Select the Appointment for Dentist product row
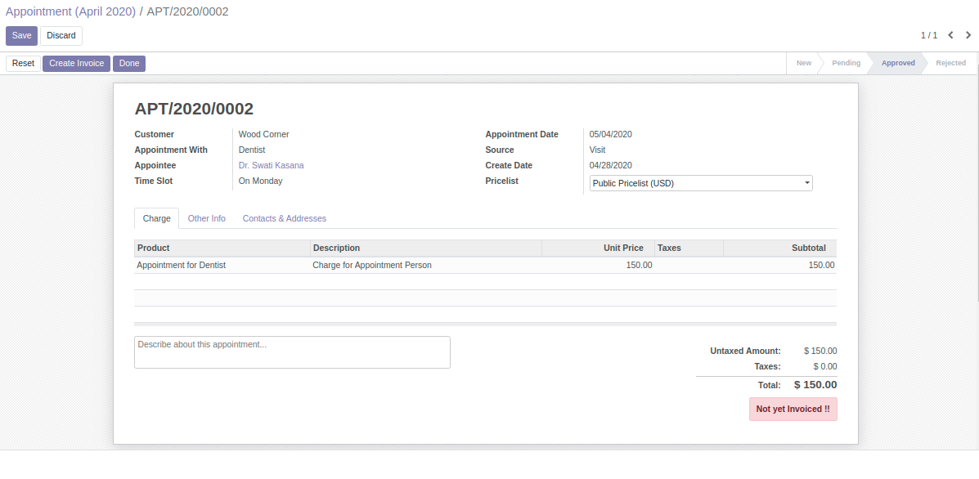 pyautogui.click(x=181, y=265)
